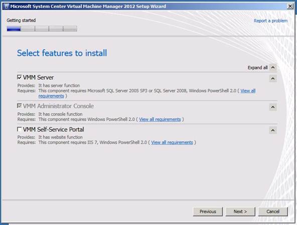297x225 pixels.
Task: Click the text It has website function
Action: [60, 137]
